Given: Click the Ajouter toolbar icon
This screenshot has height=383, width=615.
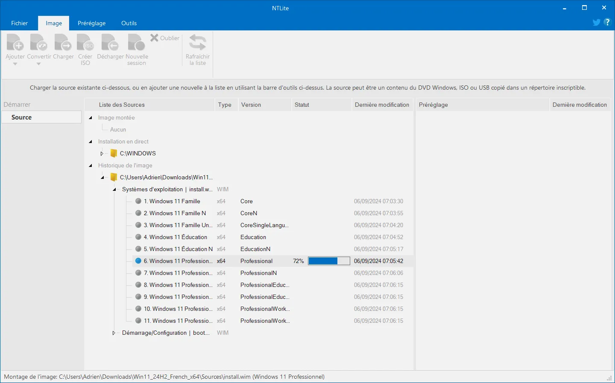Looking at the screenshot, I should click(x=15, y=43).
